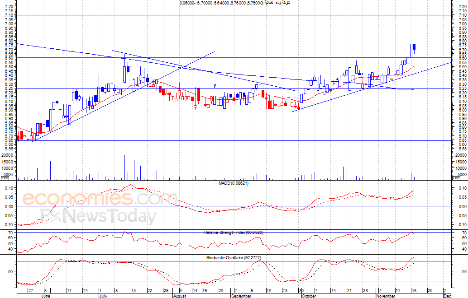
Task: Click the October month label
Action: (x=309, y=296)
